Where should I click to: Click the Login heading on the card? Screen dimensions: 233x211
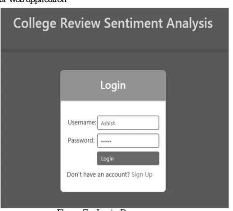[113, 86]
